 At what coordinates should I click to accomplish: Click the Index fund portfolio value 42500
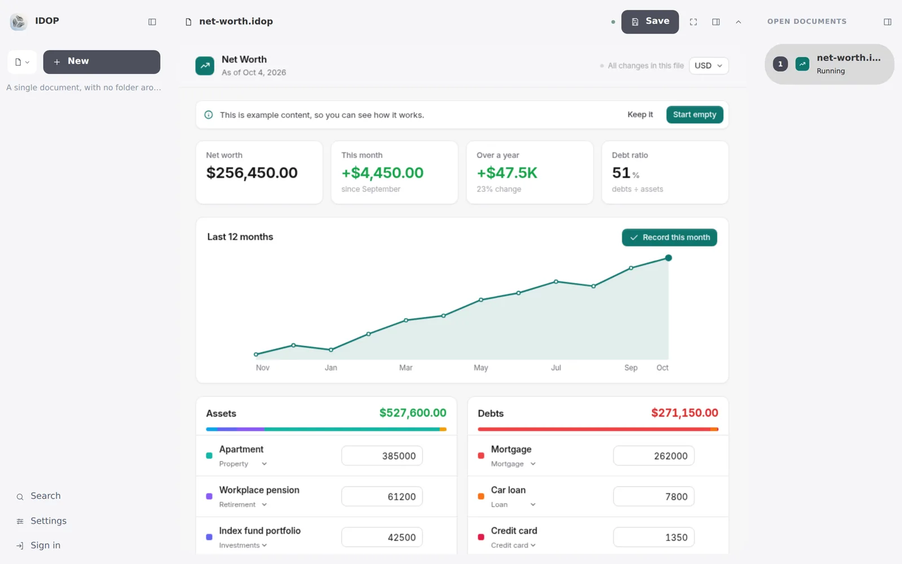click(382, 537)
